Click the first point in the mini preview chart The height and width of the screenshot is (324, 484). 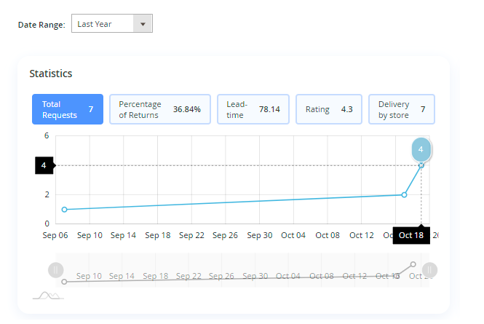(64, 281)
